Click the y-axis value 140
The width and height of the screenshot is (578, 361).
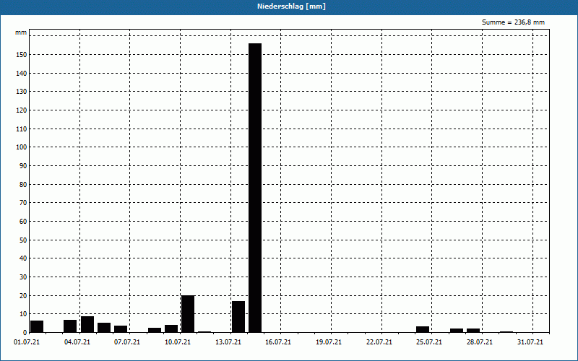coord(22,74)
